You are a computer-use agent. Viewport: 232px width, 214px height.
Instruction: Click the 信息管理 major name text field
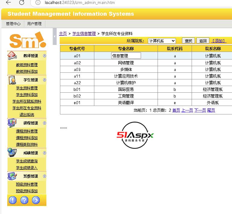pos(126,56)
